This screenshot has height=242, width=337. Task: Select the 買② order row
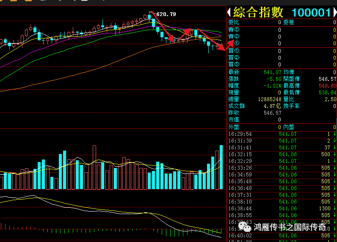click(x=282, y=58)
